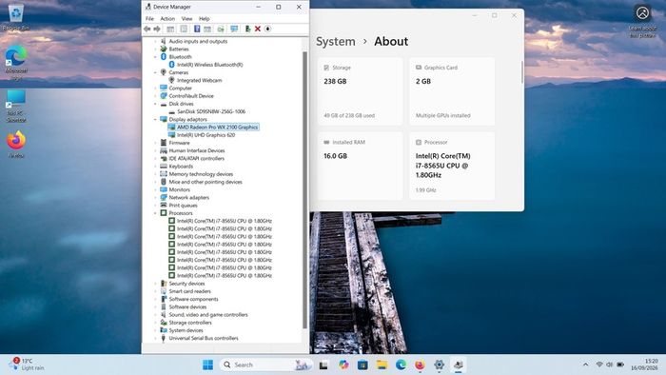Click the Scan for hardware changes monitor icon
Screen dimensions: 666x375
coord(234,29)
